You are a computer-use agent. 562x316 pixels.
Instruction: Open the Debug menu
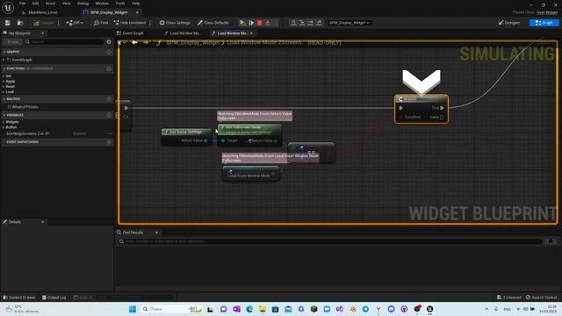[83, 4]
